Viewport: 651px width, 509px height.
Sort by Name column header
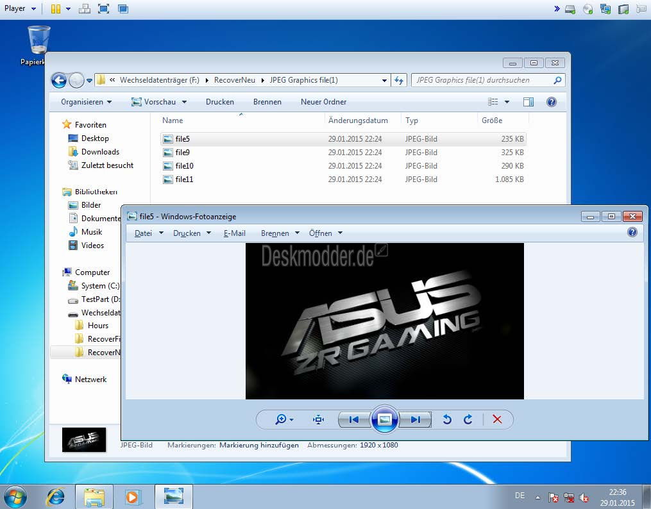pos(241,121)
